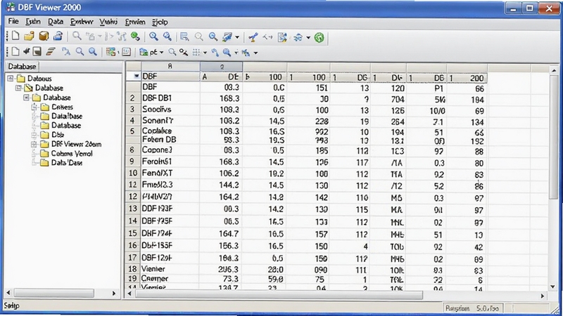The width and height of the screenshot is (563, 316).
Task: Click the tree panel's scrollbar right arrow
Action: coord(114,294)
